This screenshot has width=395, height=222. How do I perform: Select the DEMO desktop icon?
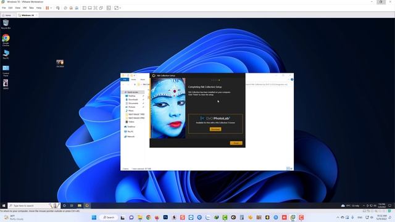pos(6,84)
